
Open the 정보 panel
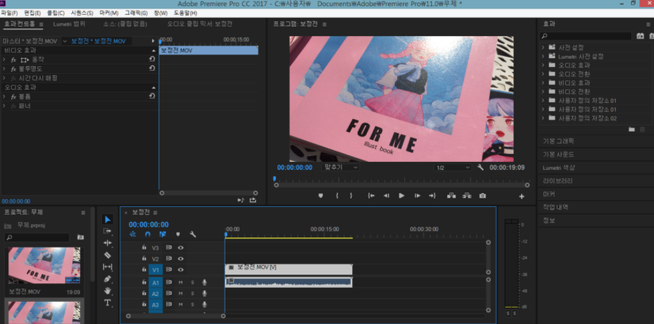tap(548, 220)
